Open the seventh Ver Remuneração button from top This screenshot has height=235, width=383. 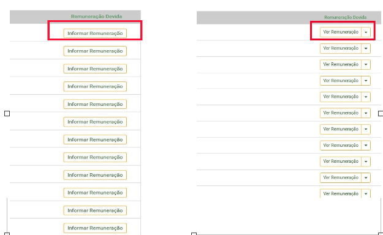click(x=341, y=129)
